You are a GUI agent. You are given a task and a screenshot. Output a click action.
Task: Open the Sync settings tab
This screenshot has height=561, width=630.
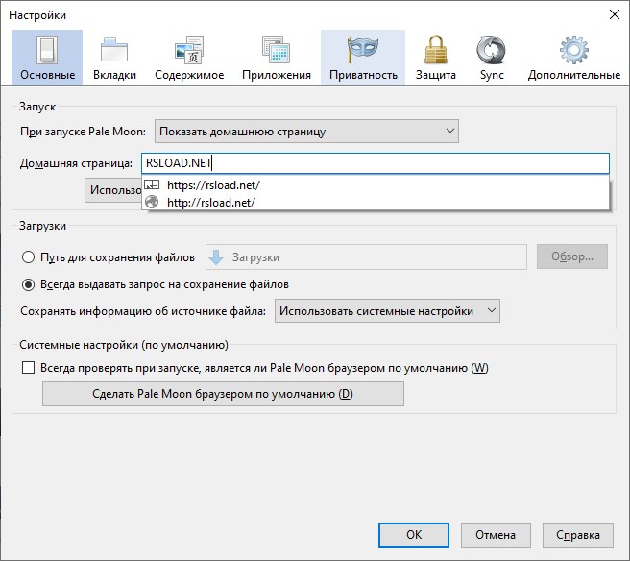click(492, 58)
